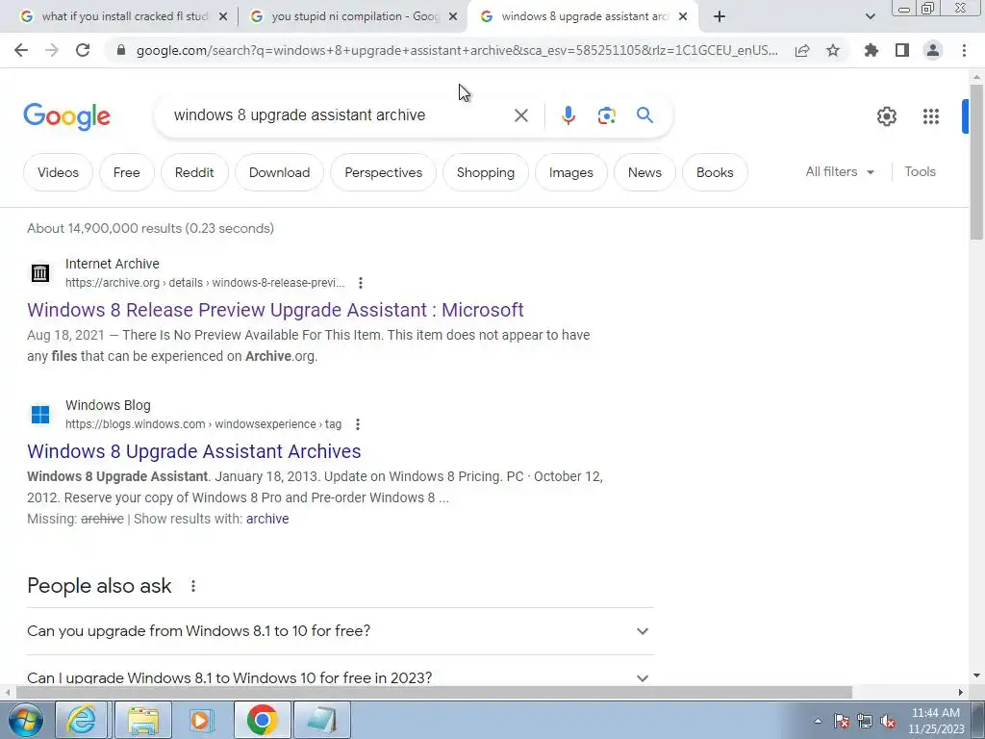985x739 pixels.
Task: Open Windows Explorer from taskbar
Action: coord(143,720)
